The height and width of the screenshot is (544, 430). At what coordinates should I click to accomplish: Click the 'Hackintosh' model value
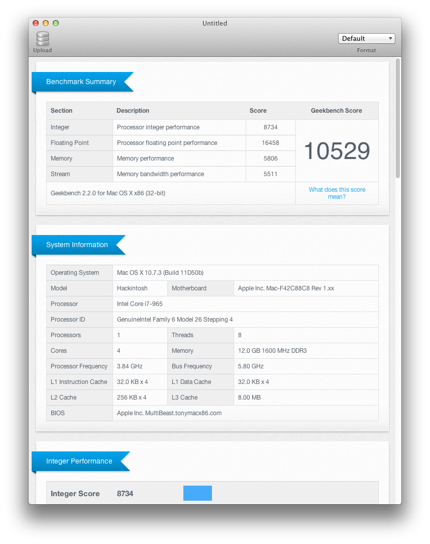pos(132,288)
